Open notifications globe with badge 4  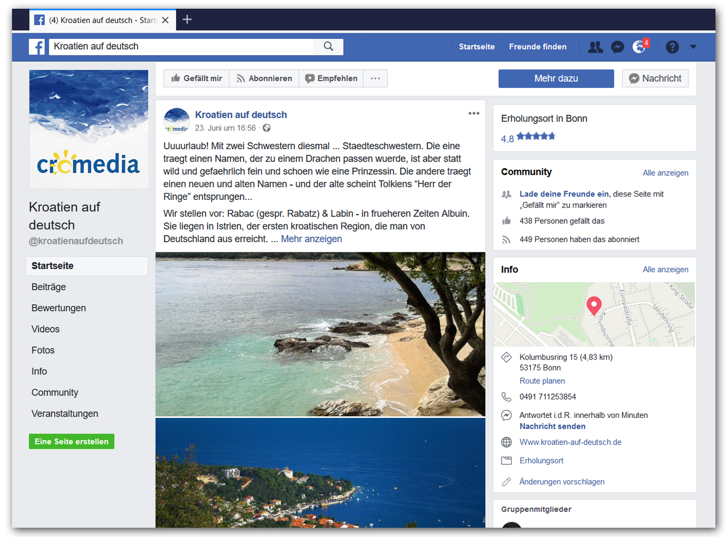(640, 46)
